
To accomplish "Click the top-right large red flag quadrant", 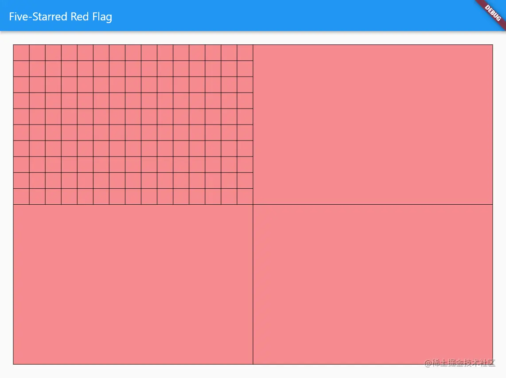I will pyautogui.click(x=373, y=125).
